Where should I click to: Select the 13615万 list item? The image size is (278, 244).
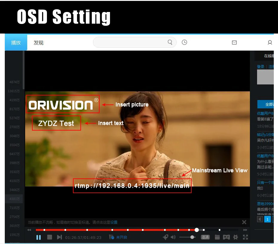(14, 91)
